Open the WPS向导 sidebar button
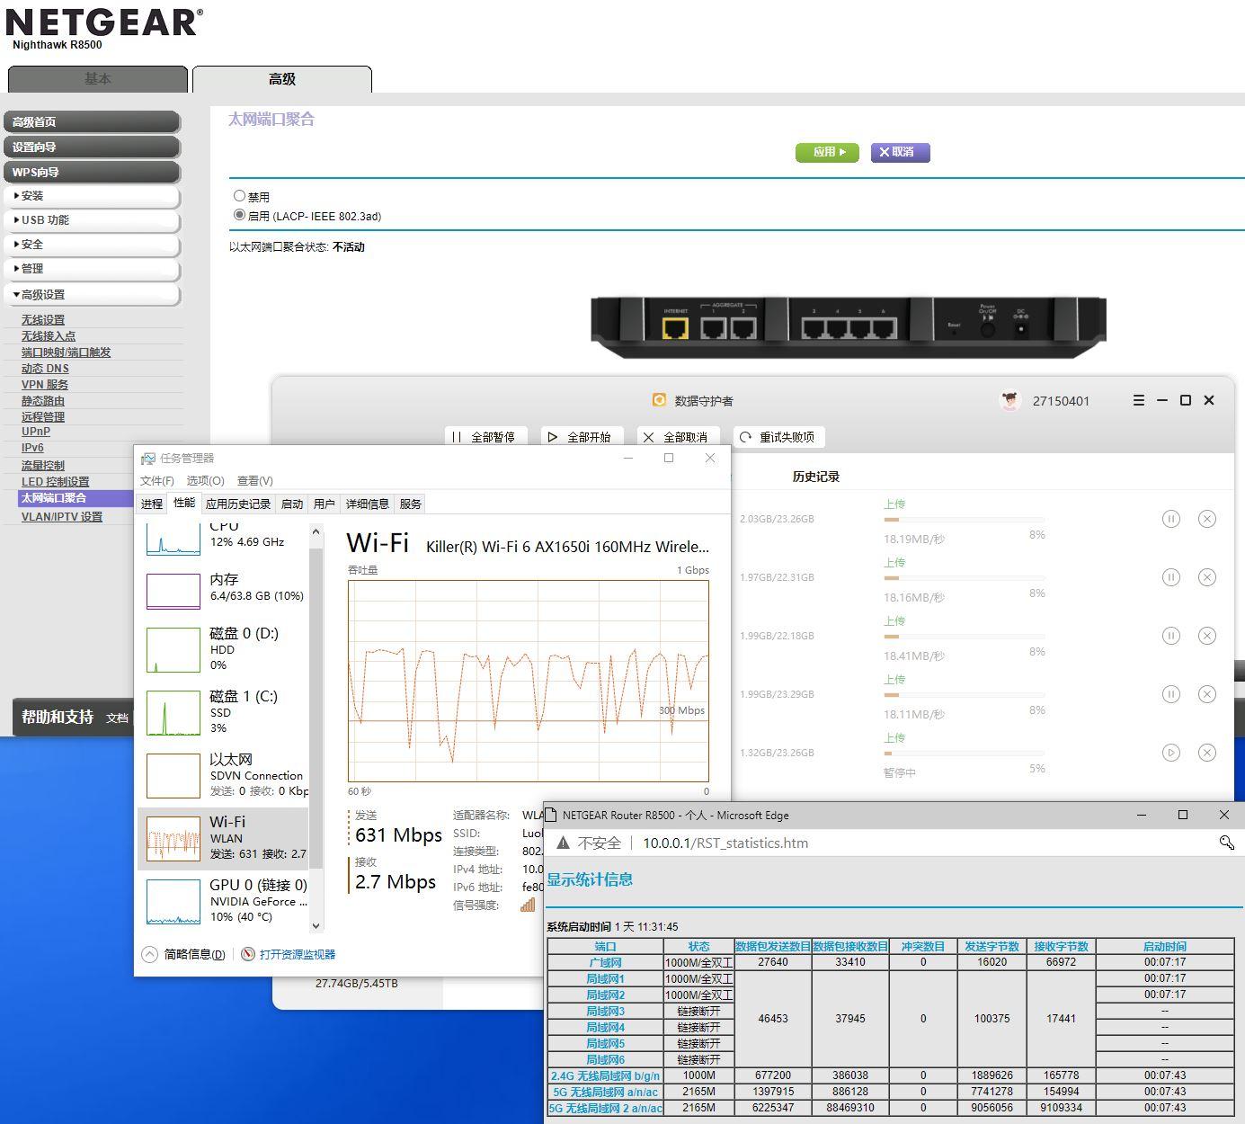The image size is (1245, 1124). click(91, 172)
